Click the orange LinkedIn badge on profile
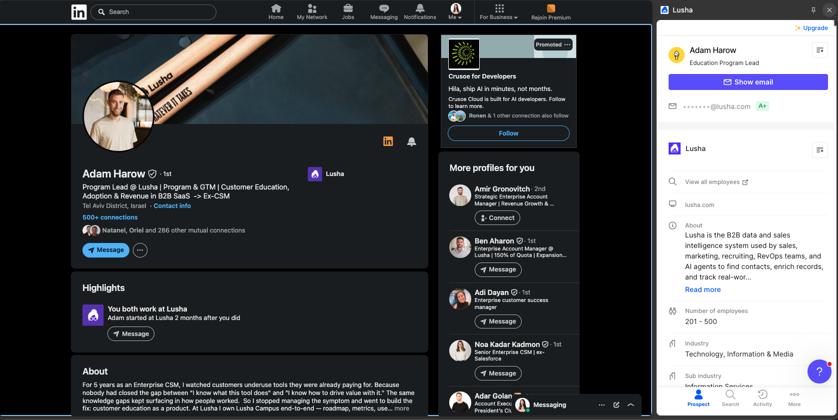This screenshot has width=838, height=420. click(x=388, y=141)
